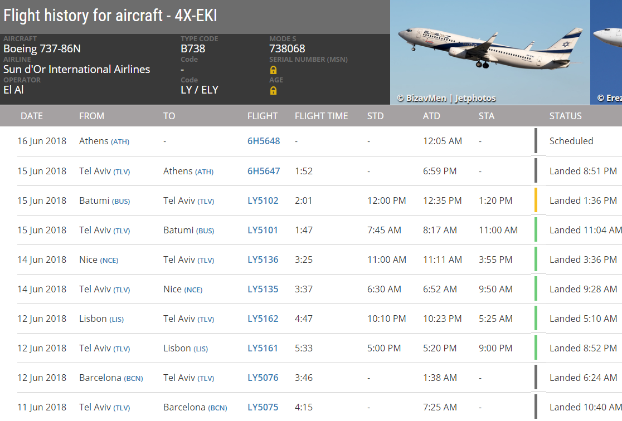This screenshot has width=622, height=421.
Task: Click the yellow delay status bar for LY5102
Action: [536, 200]
